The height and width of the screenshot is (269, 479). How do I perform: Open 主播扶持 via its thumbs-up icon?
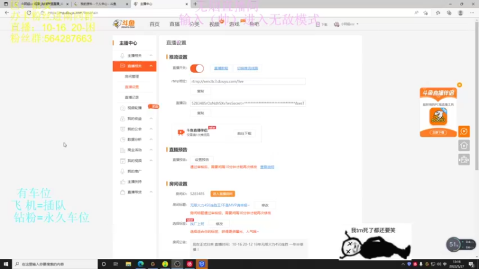[x=123, y=182]
